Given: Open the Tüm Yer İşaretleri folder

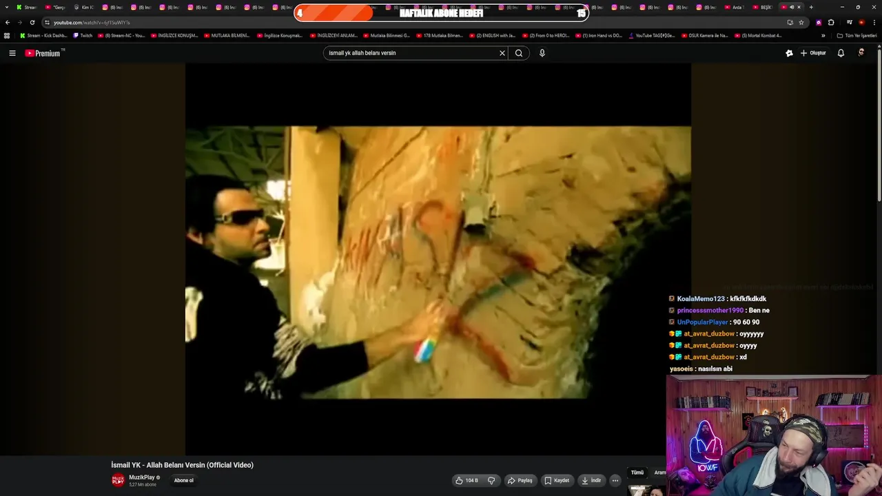Looking at the screenshot, I should [857, 35].
